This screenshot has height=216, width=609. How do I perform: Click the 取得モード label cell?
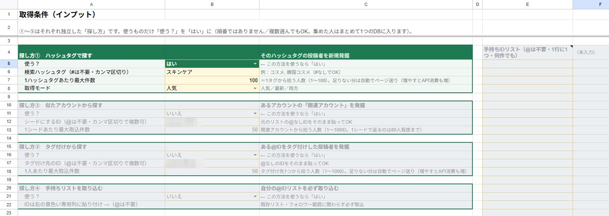tap(92, 88)
